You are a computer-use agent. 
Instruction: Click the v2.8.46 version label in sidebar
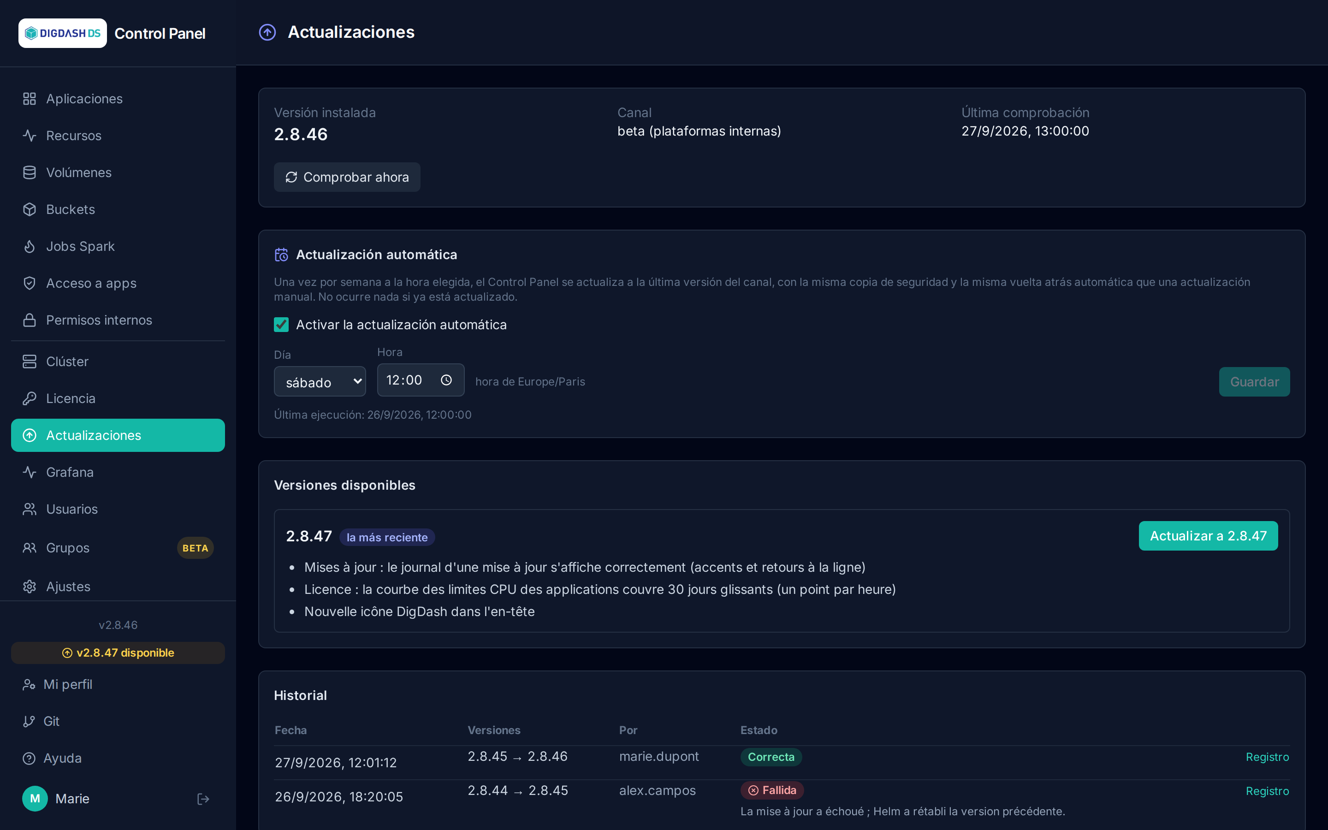pos(118,625)
